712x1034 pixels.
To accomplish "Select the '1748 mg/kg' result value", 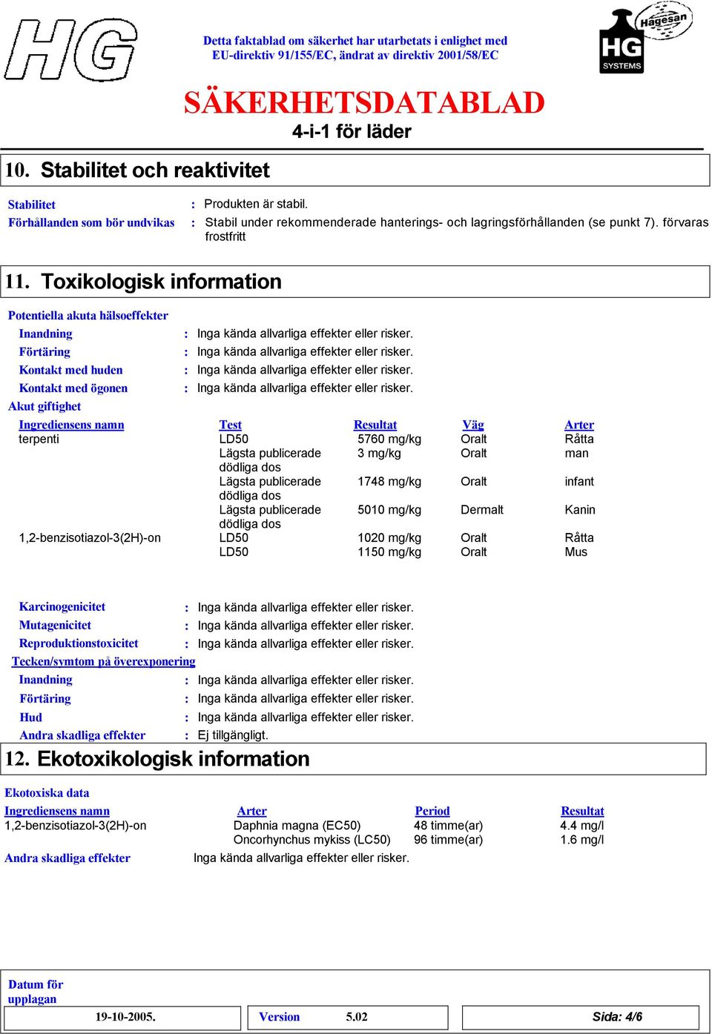I will tap(389, 481).
